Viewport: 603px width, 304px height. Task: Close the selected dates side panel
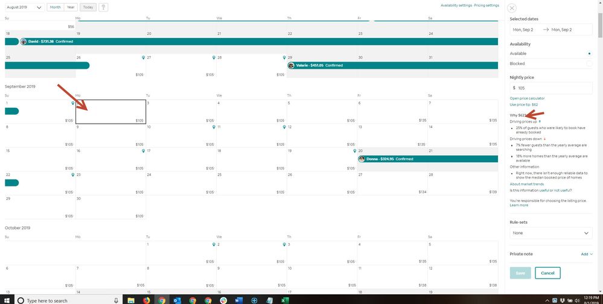pos(512,8)
